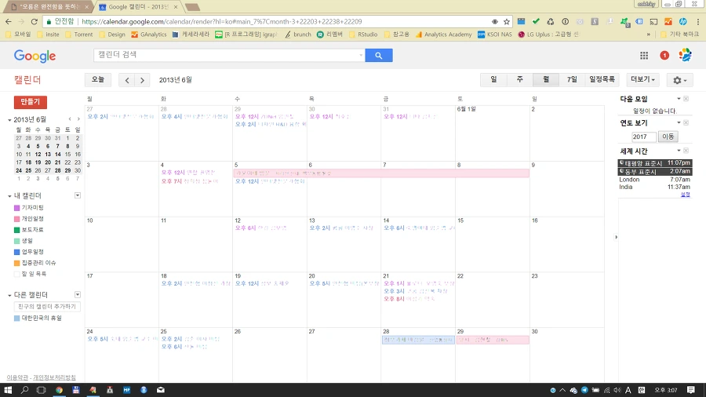Click the blue calendar search button
Image resolution: width=706 pixels, height=397 pixels.
[x=379, y=56]
